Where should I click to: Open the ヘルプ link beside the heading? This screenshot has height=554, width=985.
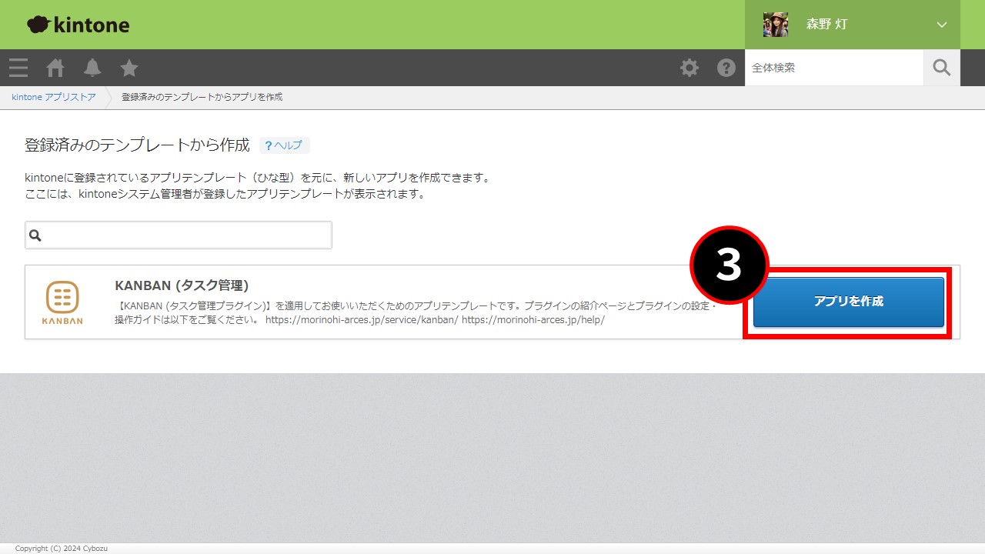coord(284,145)
